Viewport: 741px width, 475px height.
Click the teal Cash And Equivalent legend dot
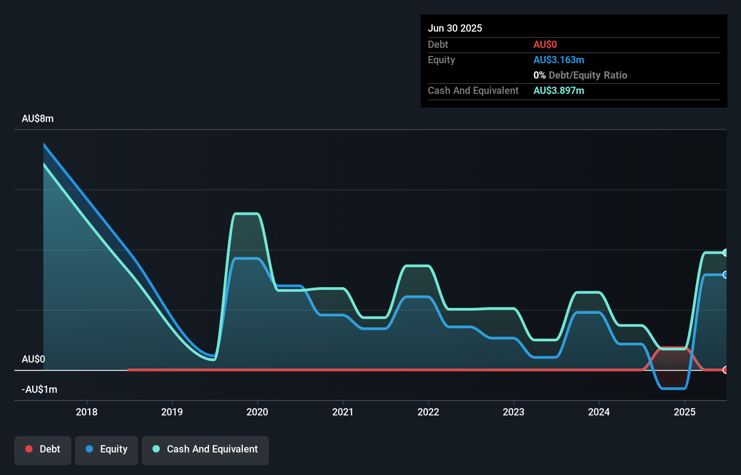click(x=156, y=449)
